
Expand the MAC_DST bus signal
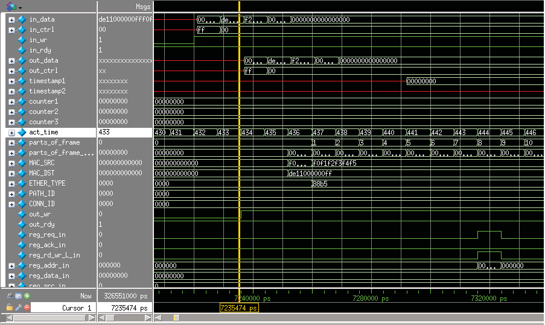(11, 174)
